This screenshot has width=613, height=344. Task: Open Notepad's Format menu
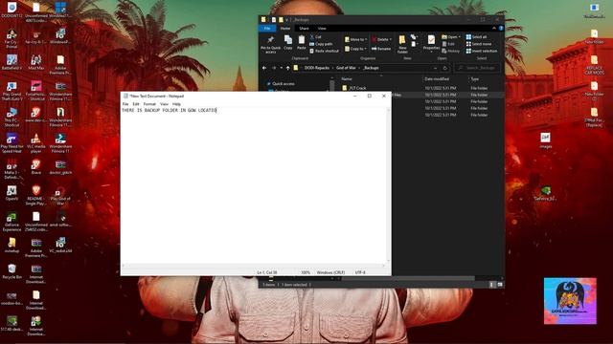(149, 104)
